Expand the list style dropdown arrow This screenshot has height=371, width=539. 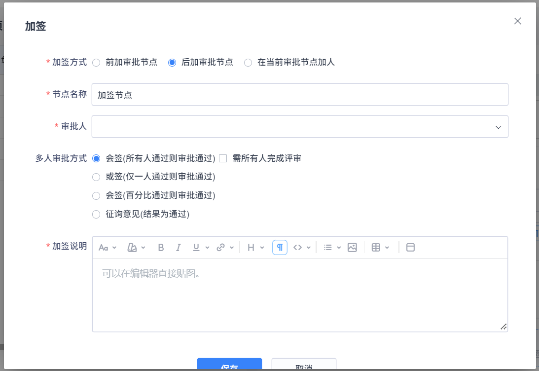click(x=339, y=248)
